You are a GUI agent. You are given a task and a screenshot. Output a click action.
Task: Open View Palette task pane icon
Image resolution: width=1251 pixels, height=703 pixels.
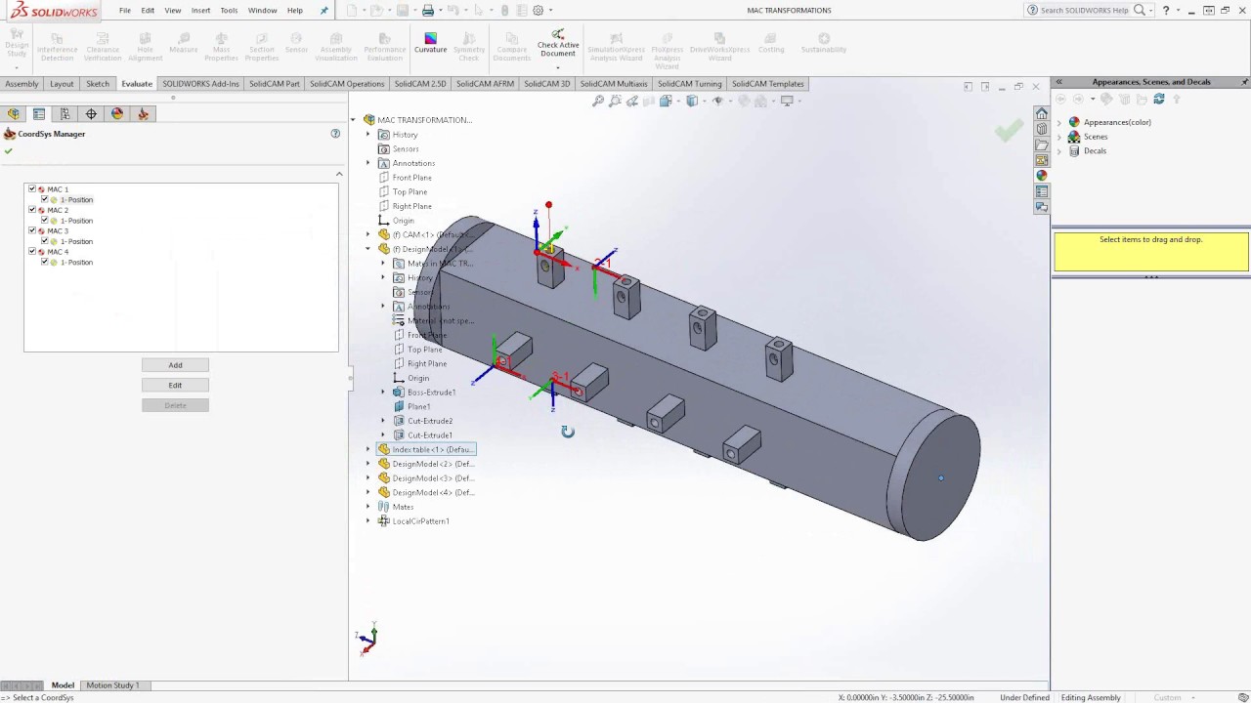point(1042,160)
